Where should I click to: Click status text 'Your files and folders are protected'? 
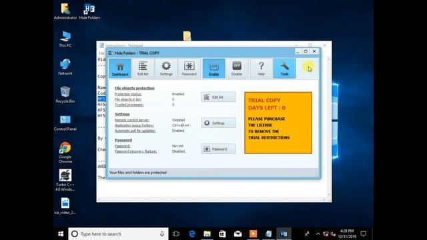tap(138, 173)
